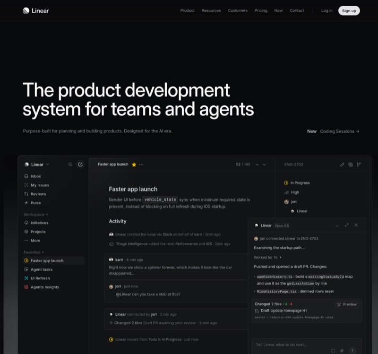Collapse the Workspace section
This screenshot has height=354, width=378.
coord(36,215)
